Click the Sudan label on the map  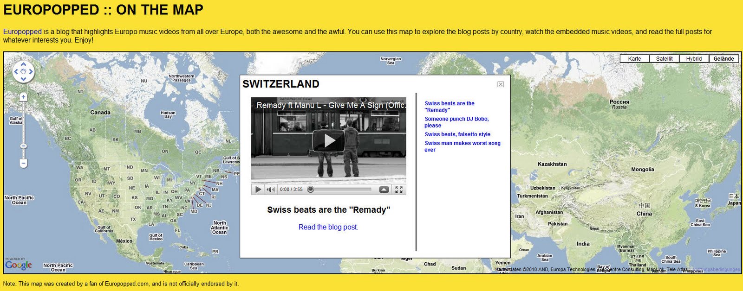459,268
